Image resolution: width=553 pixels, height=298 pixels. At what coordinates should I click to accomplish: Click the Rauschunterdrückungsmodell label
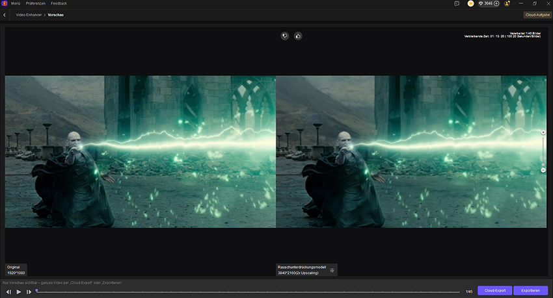click(302, 267)
